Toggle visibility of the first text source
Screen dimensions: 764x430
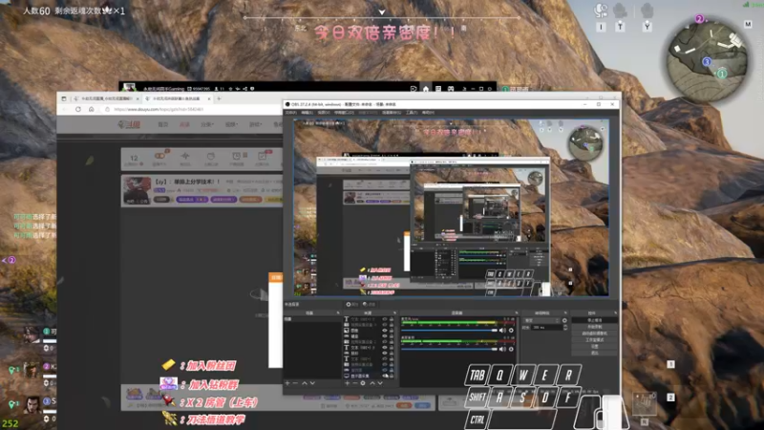(x=385, y=319)
